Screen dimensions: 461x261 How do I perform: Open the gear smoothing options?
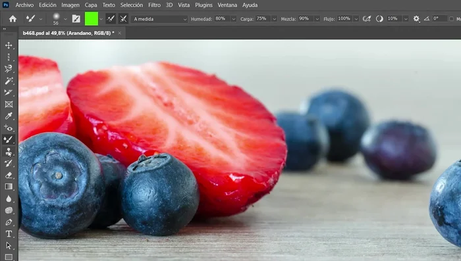pyautogui.click(x=416, y=19)
